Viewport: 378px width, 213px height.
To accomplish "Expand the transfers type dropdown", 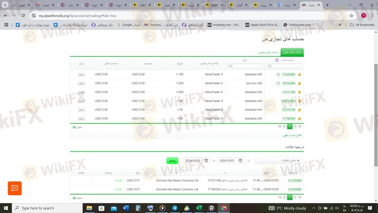I will pyautogui.click(x=278, y=160).
